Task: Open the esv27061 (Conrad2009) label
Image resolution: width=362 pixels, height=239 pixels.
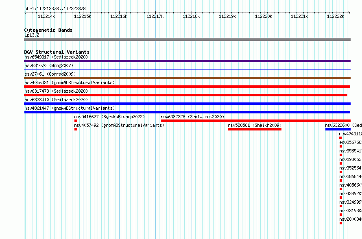Action: tap(50, 74)
